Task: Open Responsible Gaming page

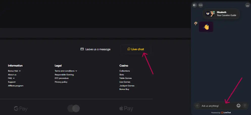Action: [x=64, y=75]
